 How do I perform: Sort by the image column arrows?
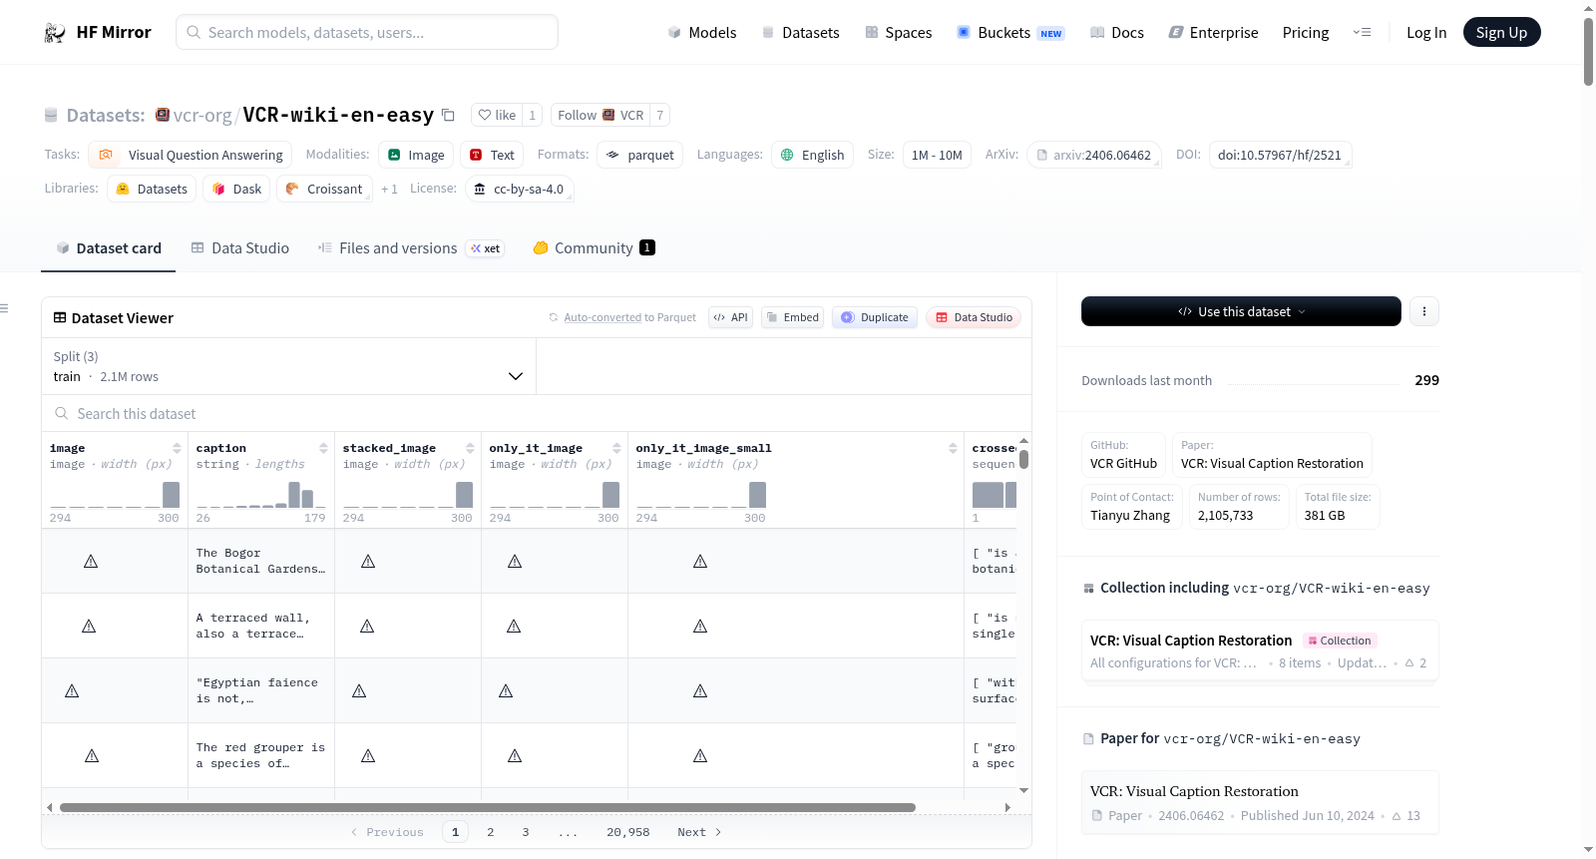pos(177,448)
